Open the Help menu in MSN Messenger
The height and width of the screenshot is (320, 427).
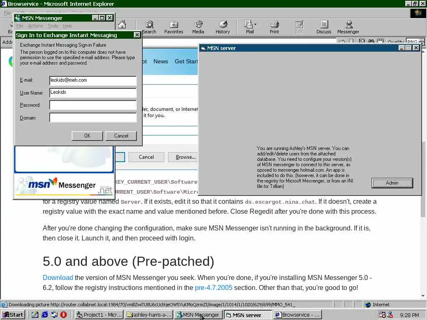tap(68, 26)
